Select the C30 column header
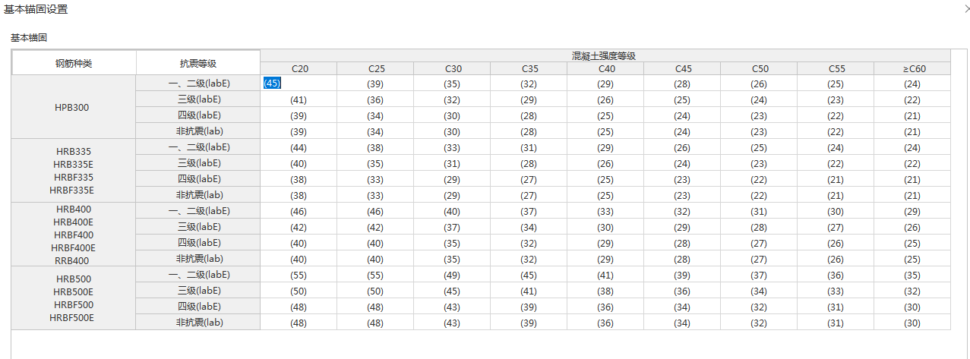This screenshot has height=359, width=970. click(x=453, y=69)
